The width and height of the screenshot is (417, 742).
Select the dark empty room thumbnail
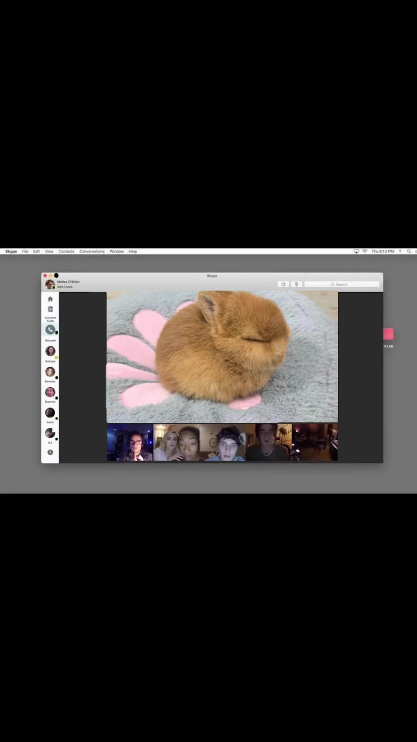[x=315, y=442]
